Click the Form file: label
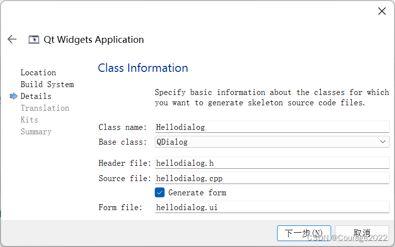Screen dimensions: 395x247 click(120, 207)
